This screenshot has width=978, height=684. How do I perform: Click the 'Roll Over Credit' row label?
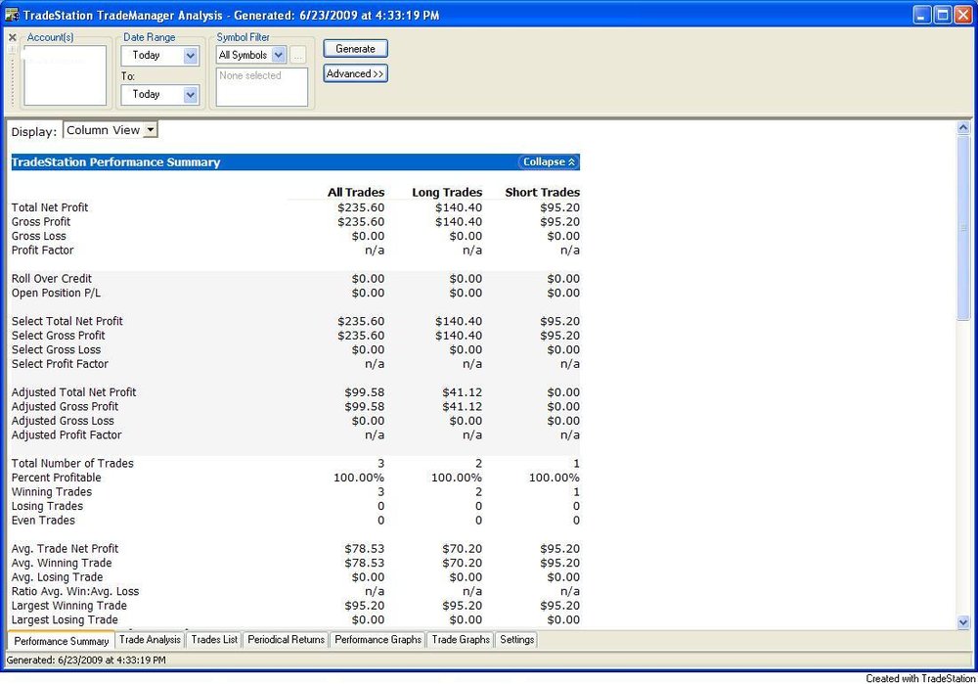pyautogui.click(x=52, y=279)
